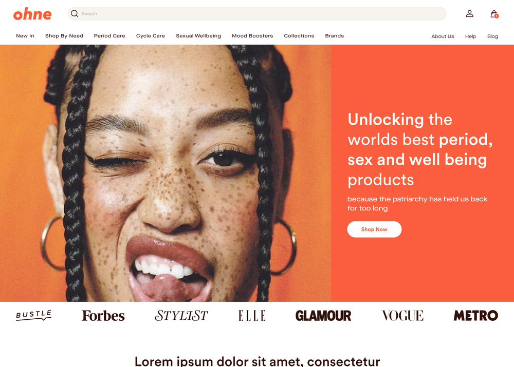Open the Shop By Need menu
Screen dimensions: 514x367
click(x=64, y=36)
